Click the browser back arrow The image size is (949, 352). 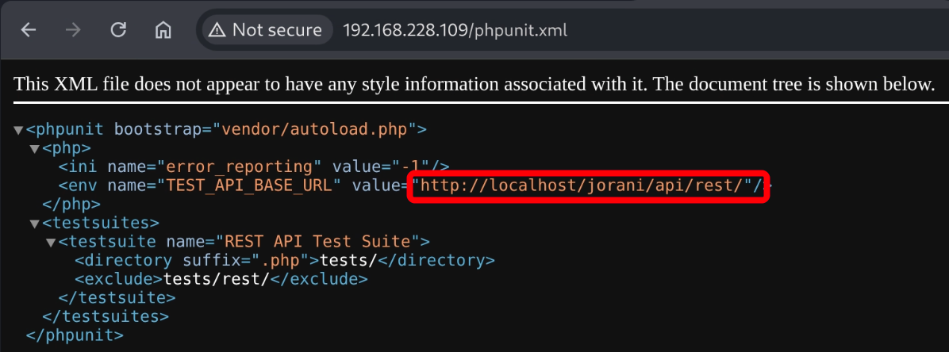click(29, 30)
